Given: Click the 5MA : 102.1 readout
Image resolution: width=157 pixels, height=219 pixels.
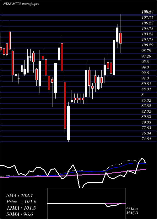Looking at the screenshot, I should 19,196.
